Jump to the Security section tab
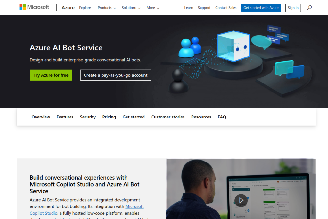Viewport: 328px width, 219px height. [88, 117]
